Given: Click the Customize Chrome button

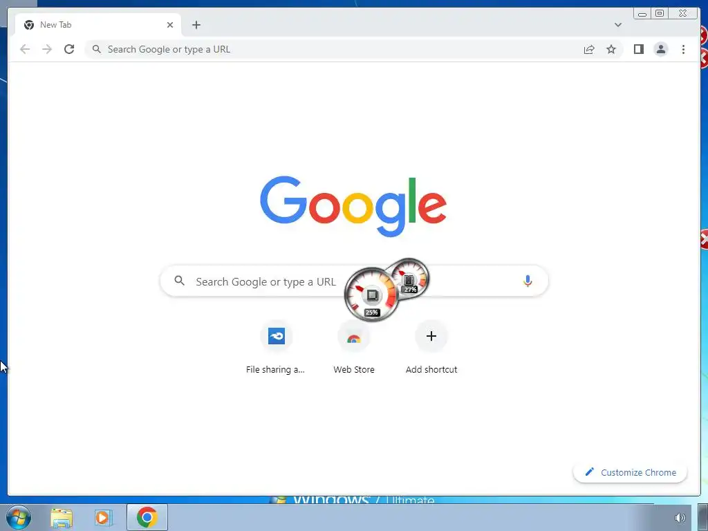Looking at the screenshot, I should click(x=630, y=472).
